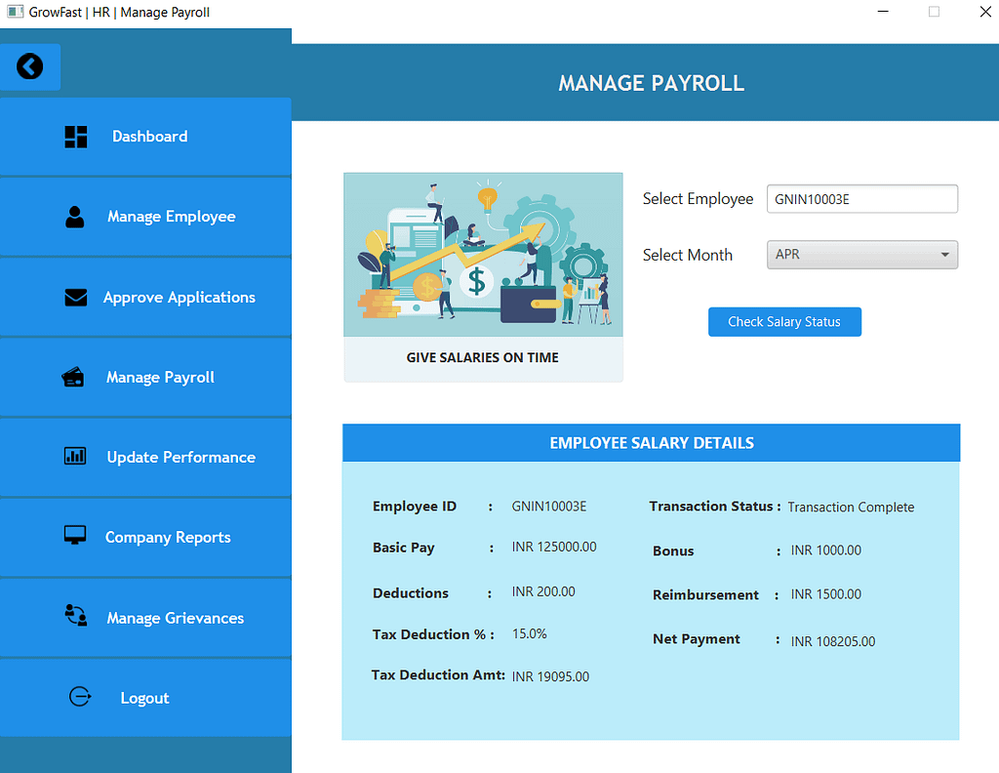This screenshot has height=773, width=999.
Task: Click the dropdown arrow beside APR
Action: coord(944,255)
